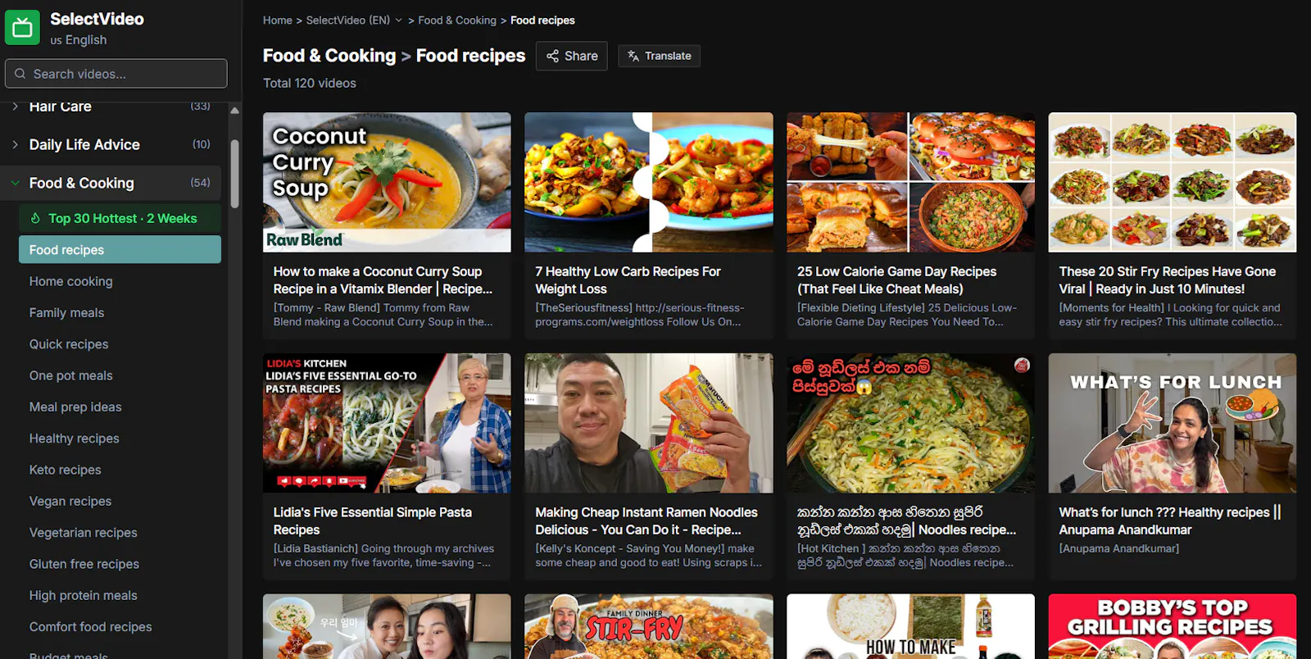Open Vegetarian recipes subcategory
This screenshot has height=659, width=1311.
(84, 533)
